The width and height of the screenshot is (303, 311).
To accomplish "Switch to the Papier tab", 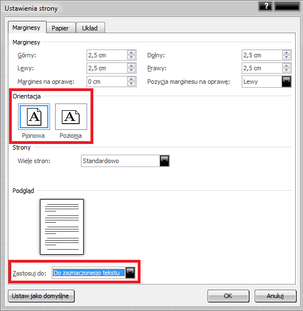I will tap(60, 28).
